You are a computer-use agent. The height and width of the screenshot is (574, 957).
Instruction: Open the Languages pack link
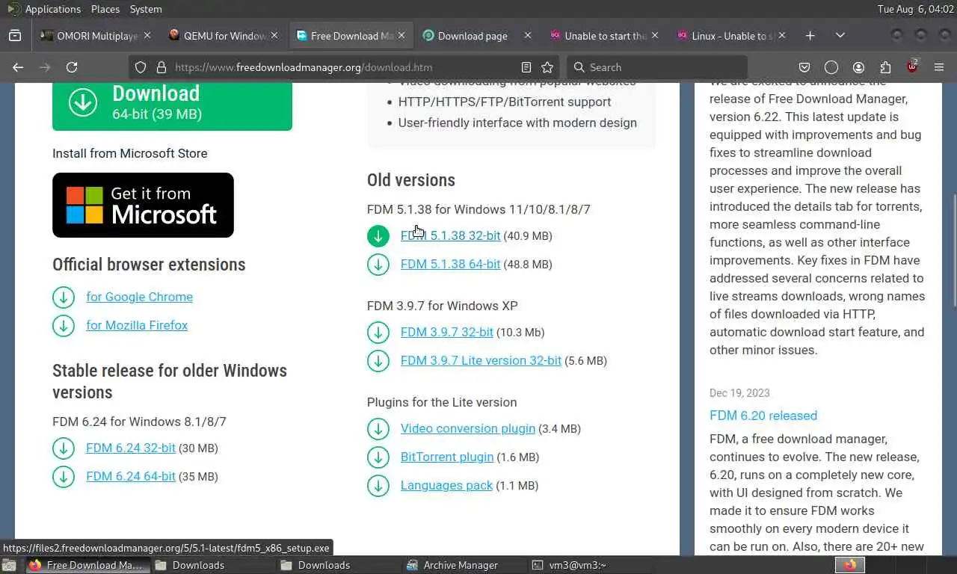tap(446, 485)
